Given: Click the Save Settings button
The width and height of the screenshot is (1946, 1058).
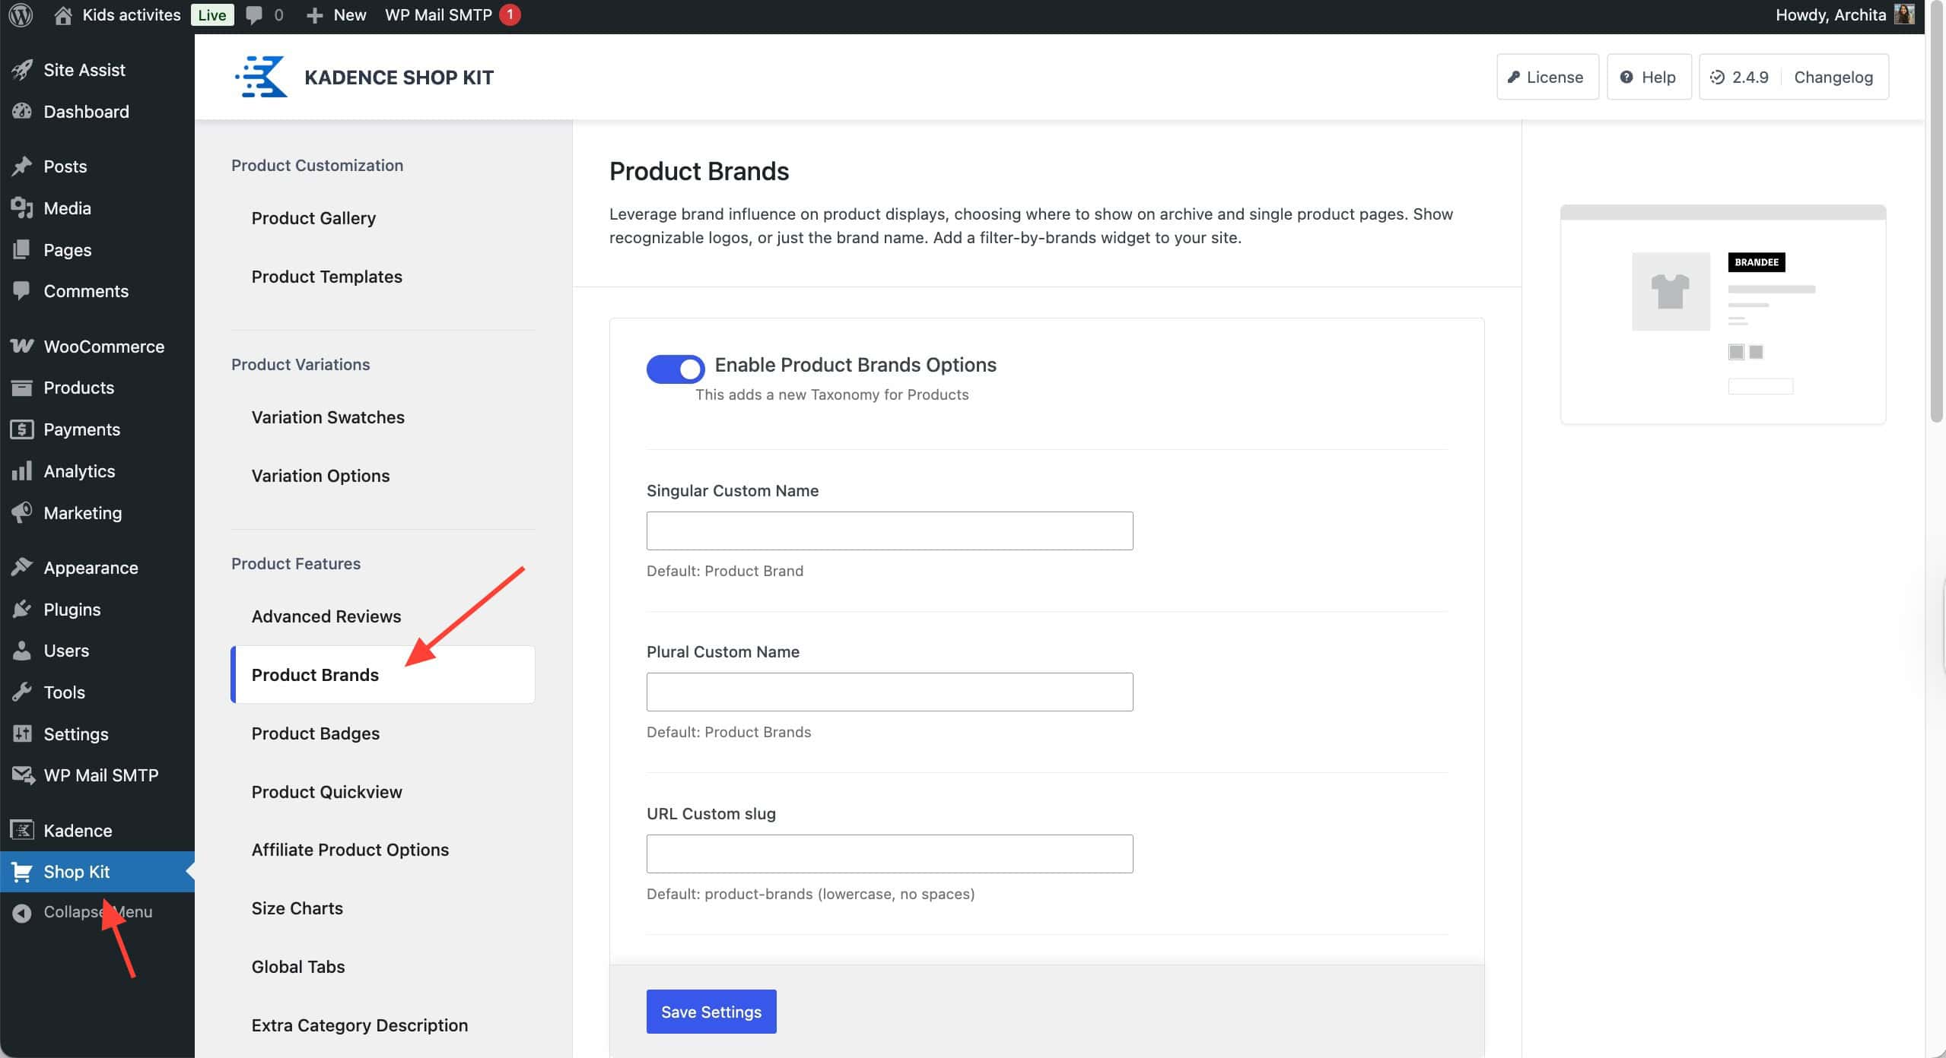Looking at the screenshot, I should tap(711, 1012).
